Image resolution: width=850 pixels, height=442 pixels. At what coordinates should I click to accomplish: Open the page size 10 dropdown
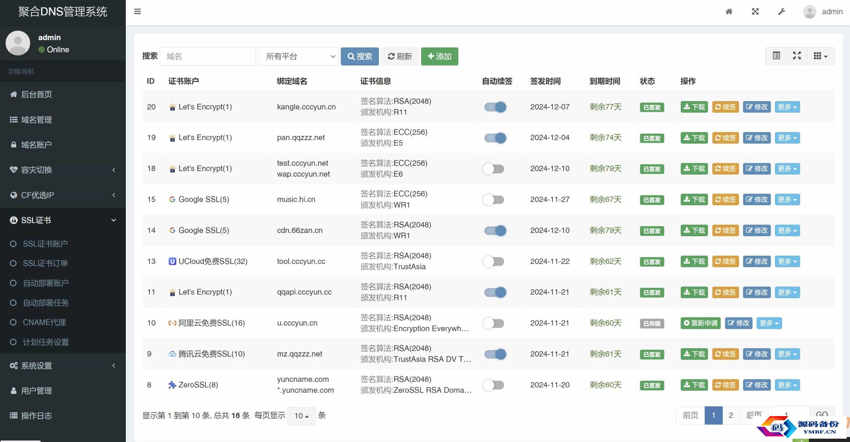coord(301,415)
